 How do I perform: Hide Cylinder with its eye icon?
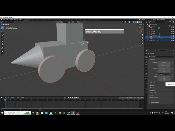[171, 37]
